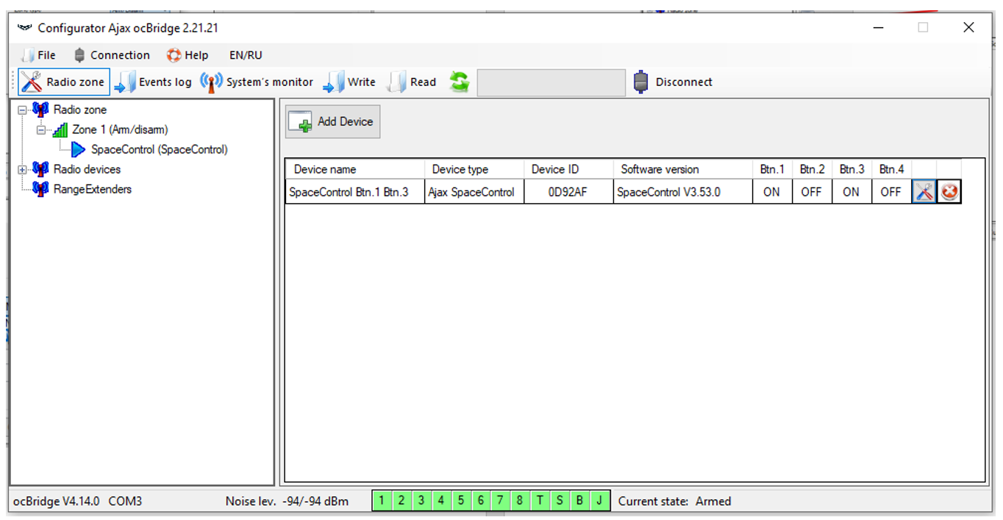Screen dimensions: 1003x520
Task: Click the '0D92AF' device ID cell
Action: (568, 192)
